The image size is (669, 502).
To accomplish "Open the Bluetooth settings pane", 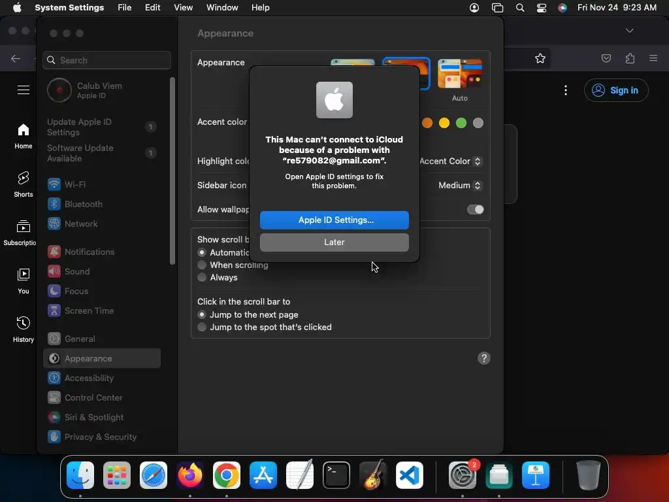I will point(101,204).
